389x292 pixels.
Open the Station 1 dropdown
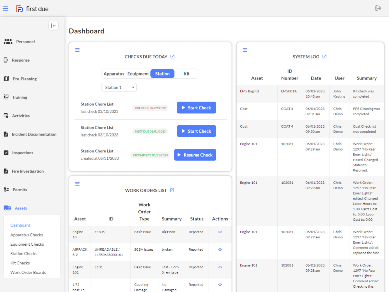click(x=119, y=87)
